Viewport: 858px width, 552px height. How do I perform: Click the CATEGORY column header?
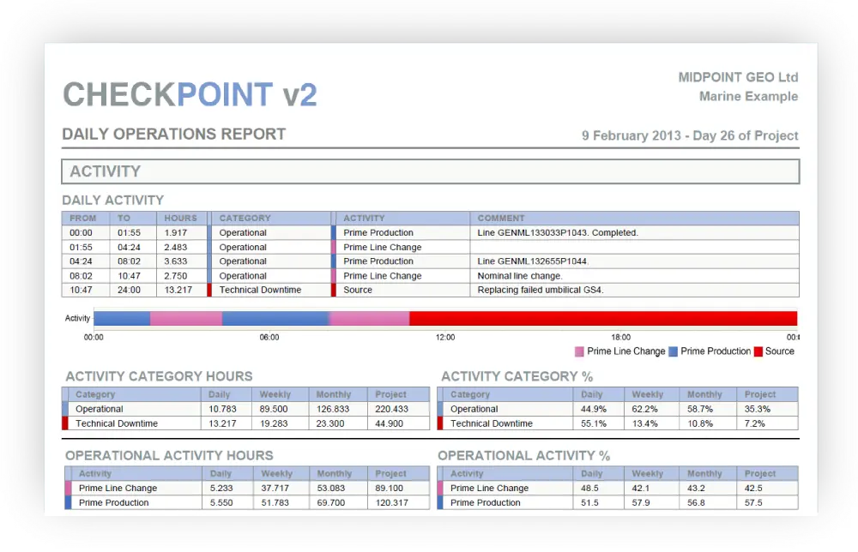tap(245, 218)
